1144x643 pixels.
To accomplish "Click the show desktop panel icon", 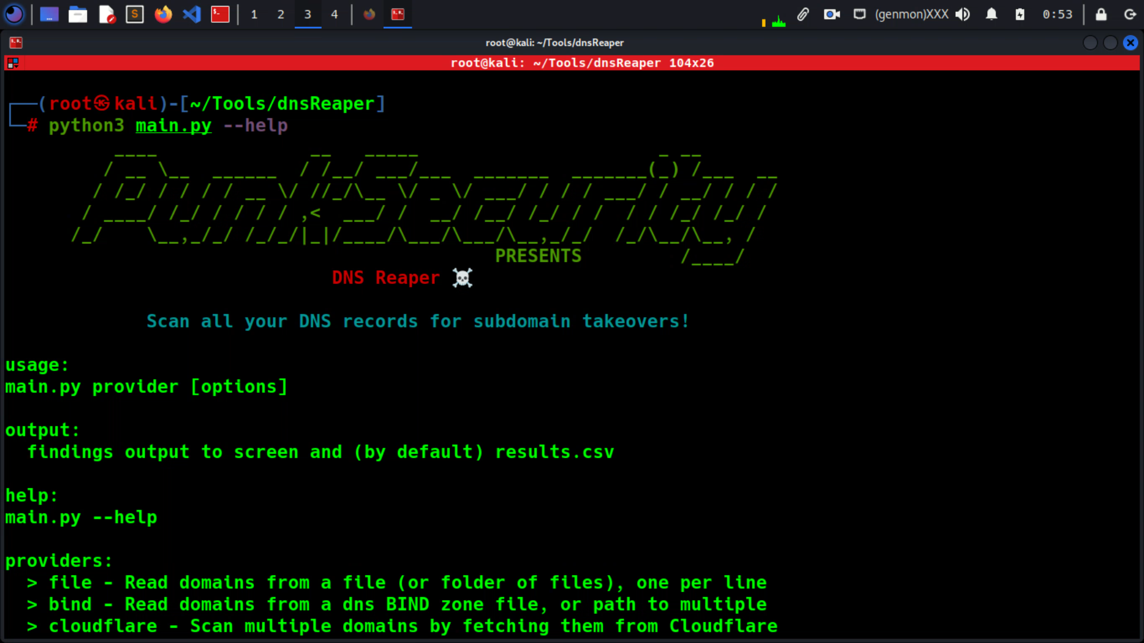I will coord(49,14).
